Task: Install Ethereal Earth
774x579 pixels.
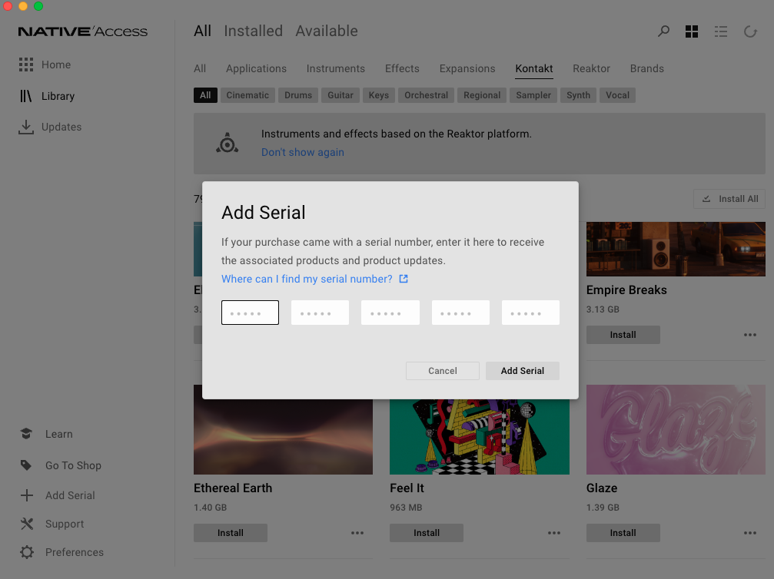Action: (231, 533)
